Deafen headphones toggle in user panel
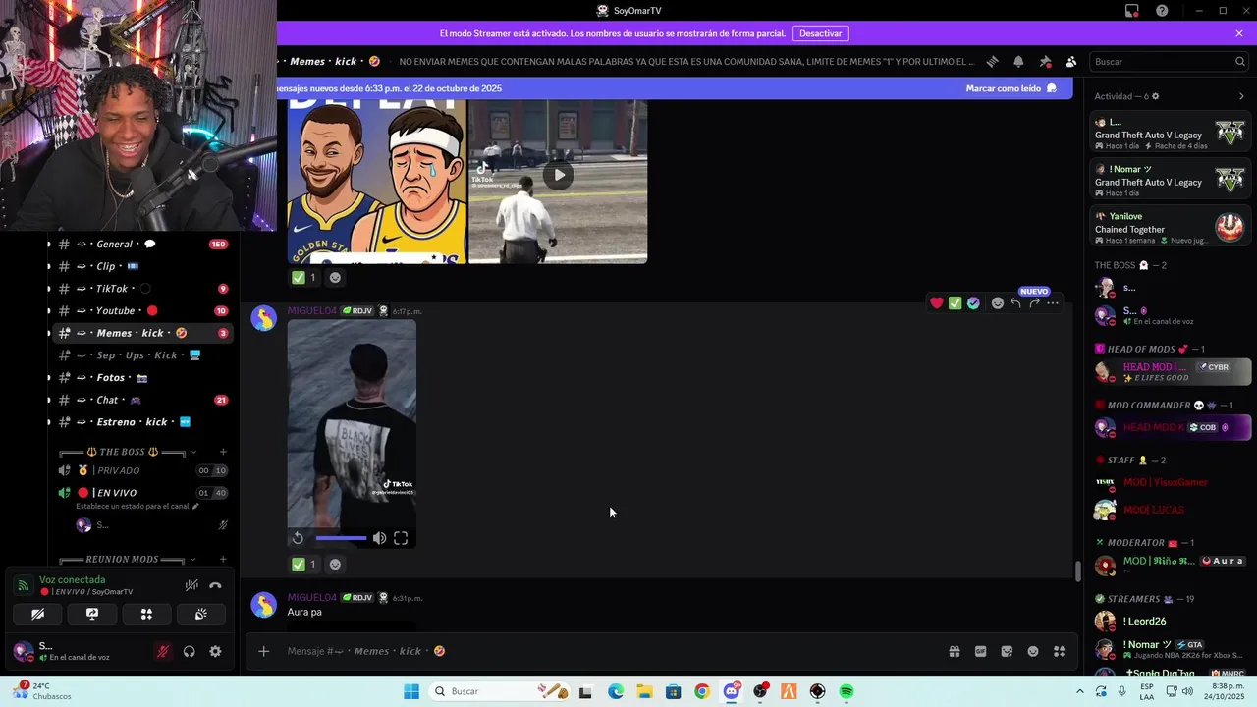This screenshot has height=707, width=1257. tap(190, 651)
